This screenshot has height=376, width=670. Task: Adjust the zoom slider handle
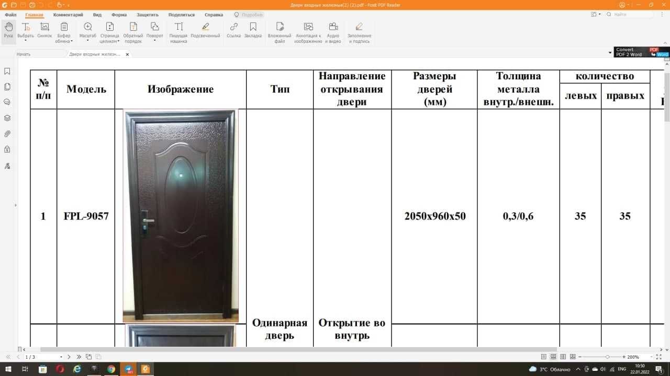(x=607, y=357)
